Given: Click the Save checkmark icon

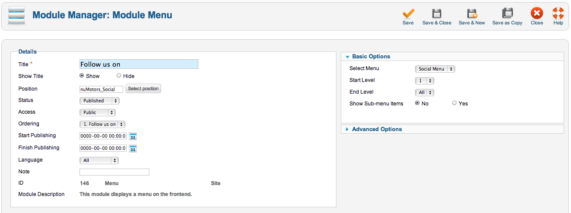Looking at the screenshot, I should [408, 13].
